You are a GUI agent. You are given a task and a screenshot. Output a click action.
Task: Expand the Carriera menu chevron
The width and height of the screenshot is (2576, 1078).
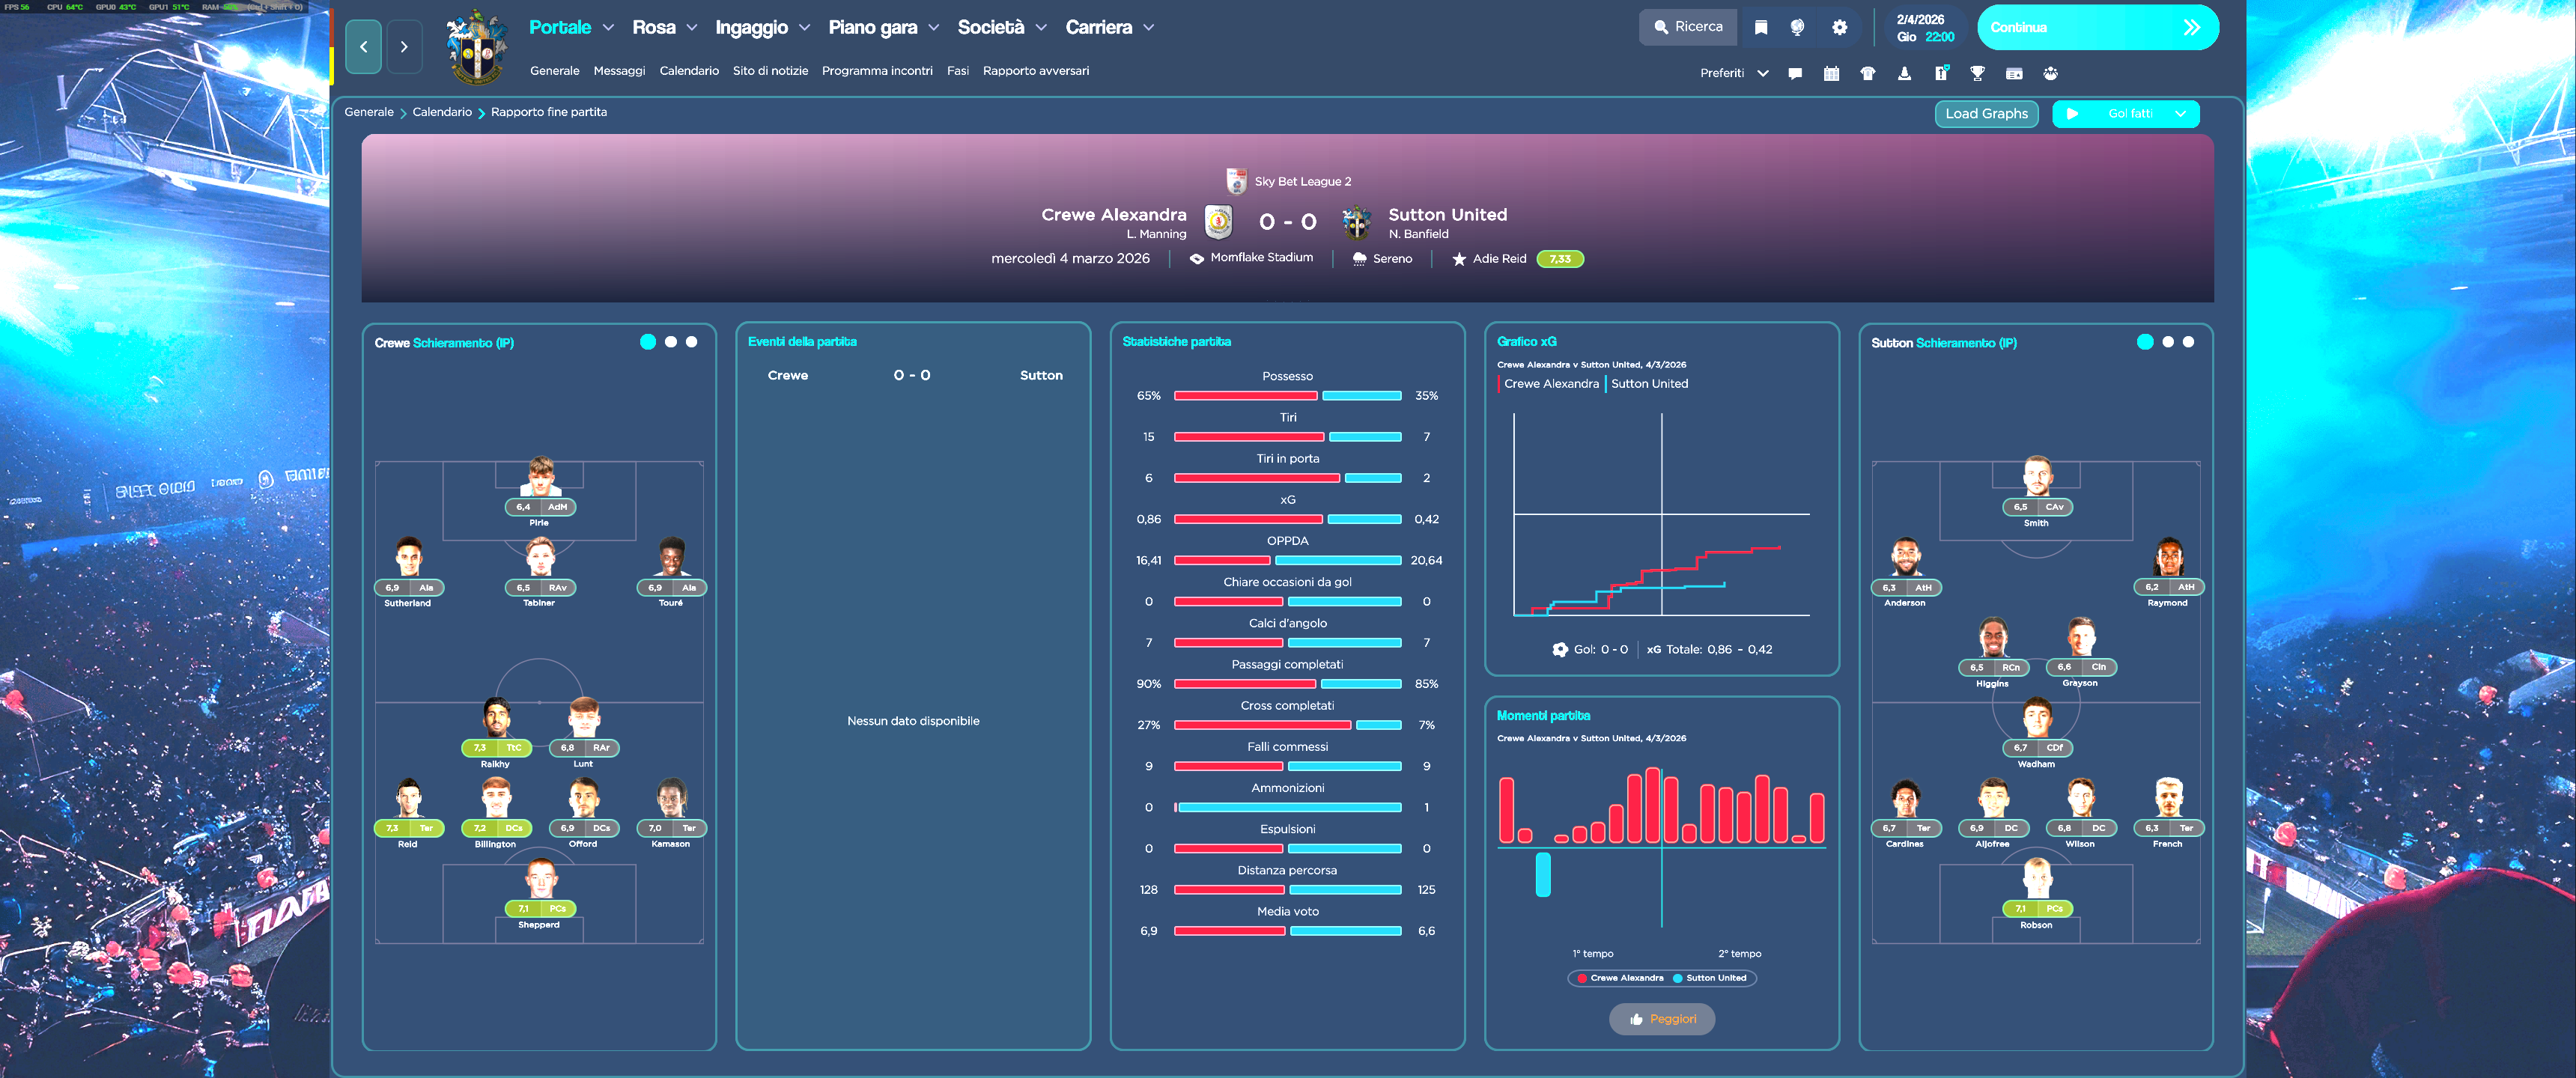1148,28
